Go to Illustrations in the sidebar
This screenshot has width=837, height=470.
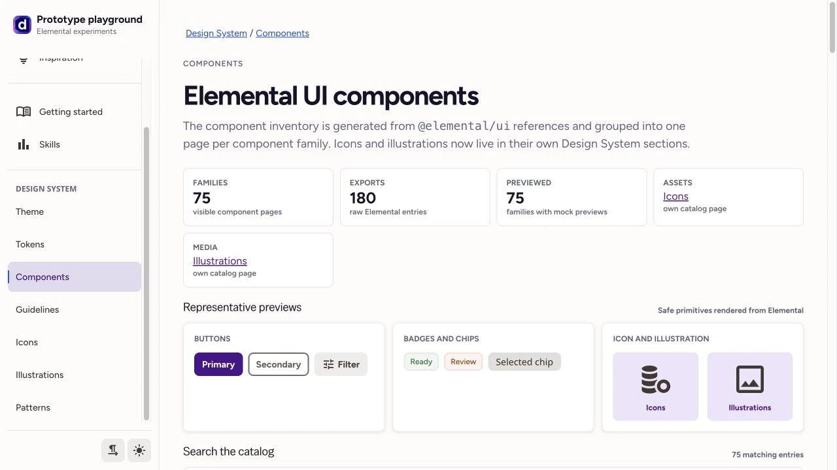pyautogui.click(x=75, y=375)
